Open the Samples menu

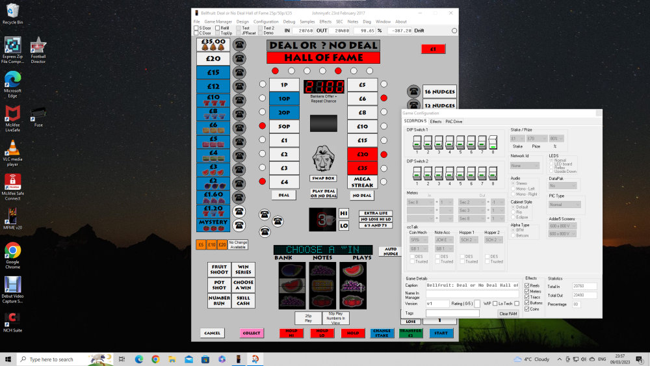click(307, 21)
